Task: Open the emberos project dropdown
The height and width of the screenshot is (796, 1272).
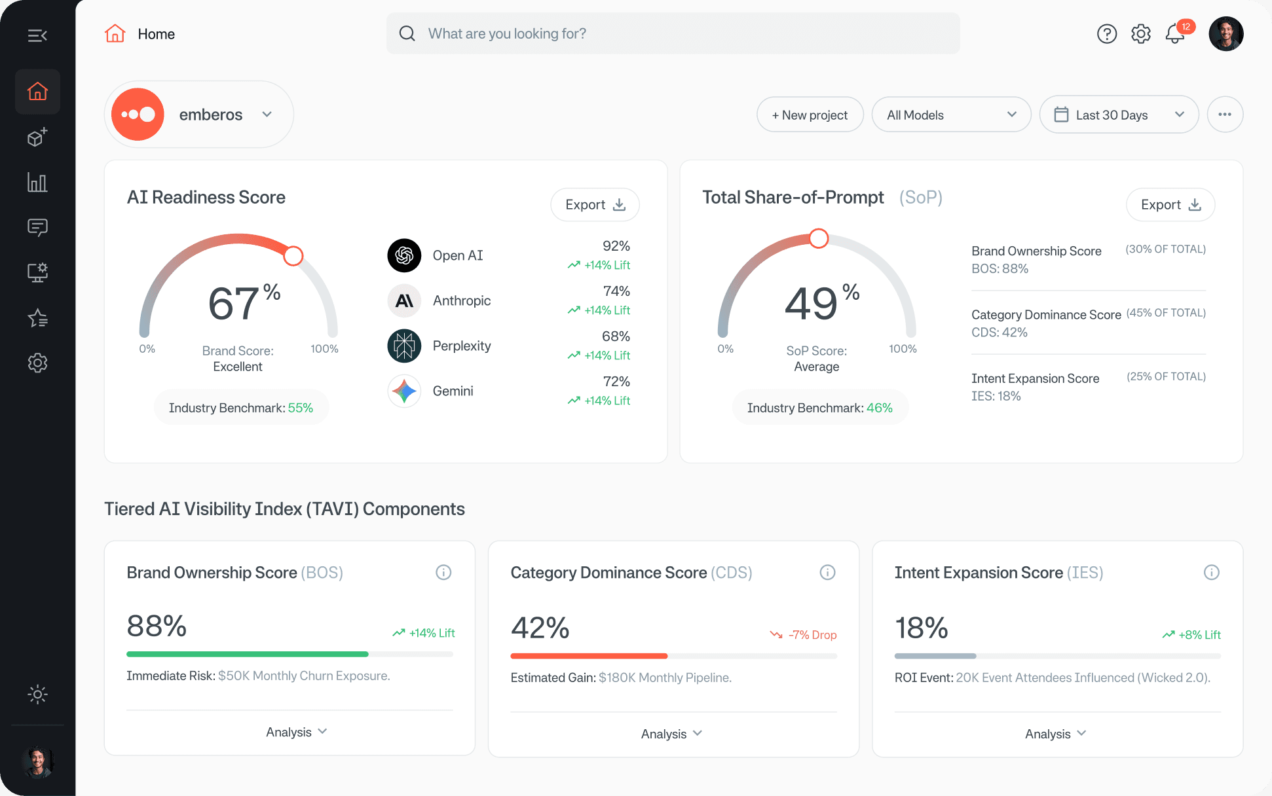Action: coord(199,115)
